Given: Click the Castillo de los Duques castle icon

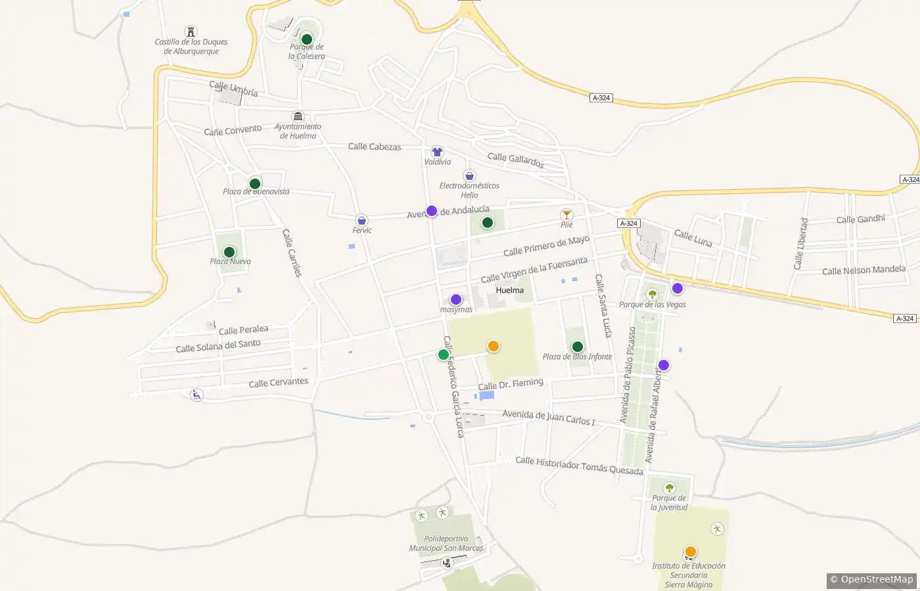Looking at the screenshot, I should coord(191,32).
